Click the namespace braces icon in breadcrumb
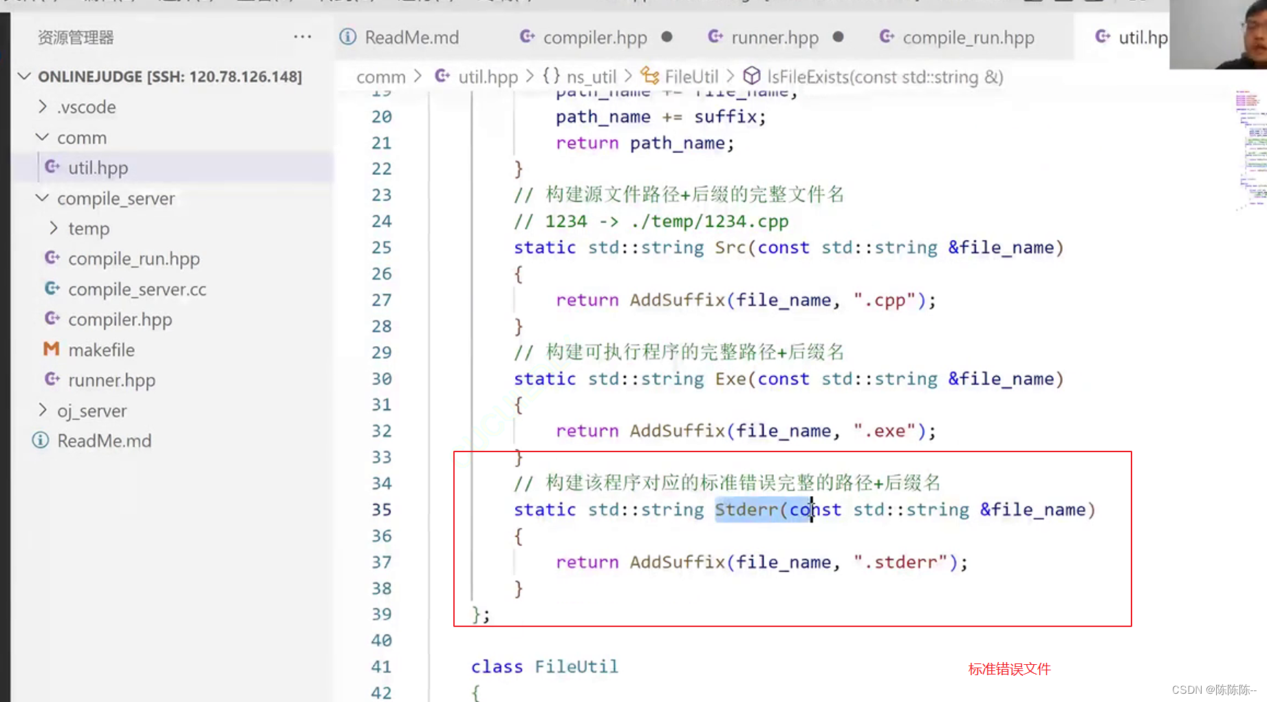The image size is (1267, 702). pyautogui.click(x=551, y=75)
